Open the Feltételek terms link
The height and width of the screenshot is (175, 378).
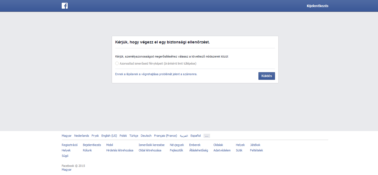(256, 150)
